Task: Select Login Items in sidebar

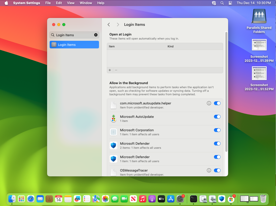Action: 74,45
